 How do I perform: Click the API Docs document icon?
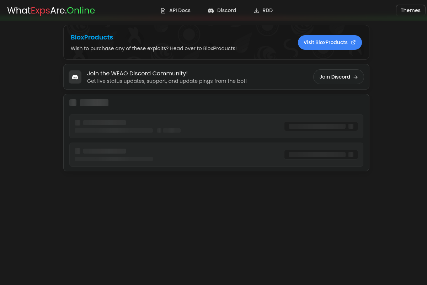coord(163,11)
